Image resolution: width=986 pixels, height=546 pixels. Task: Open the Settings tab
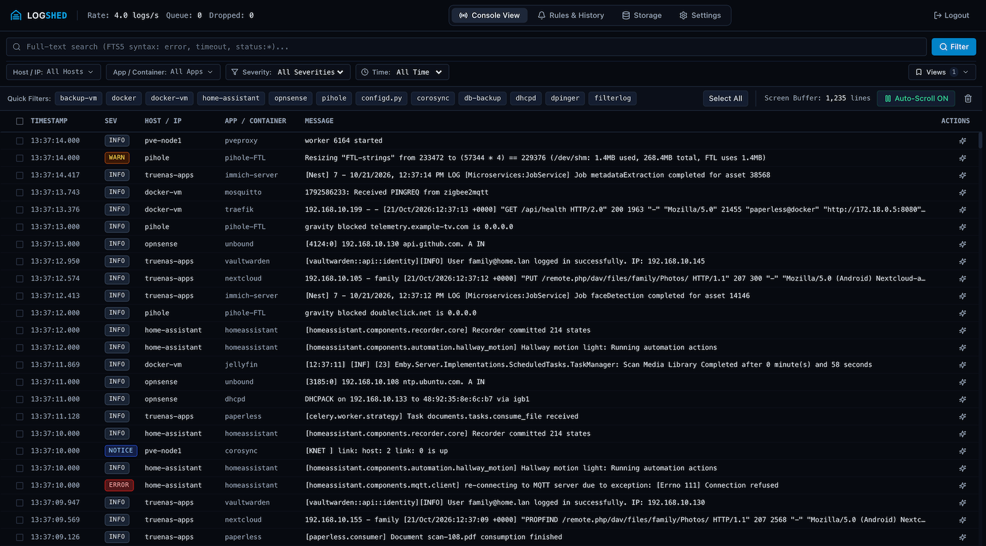click(x=700, y=15)
